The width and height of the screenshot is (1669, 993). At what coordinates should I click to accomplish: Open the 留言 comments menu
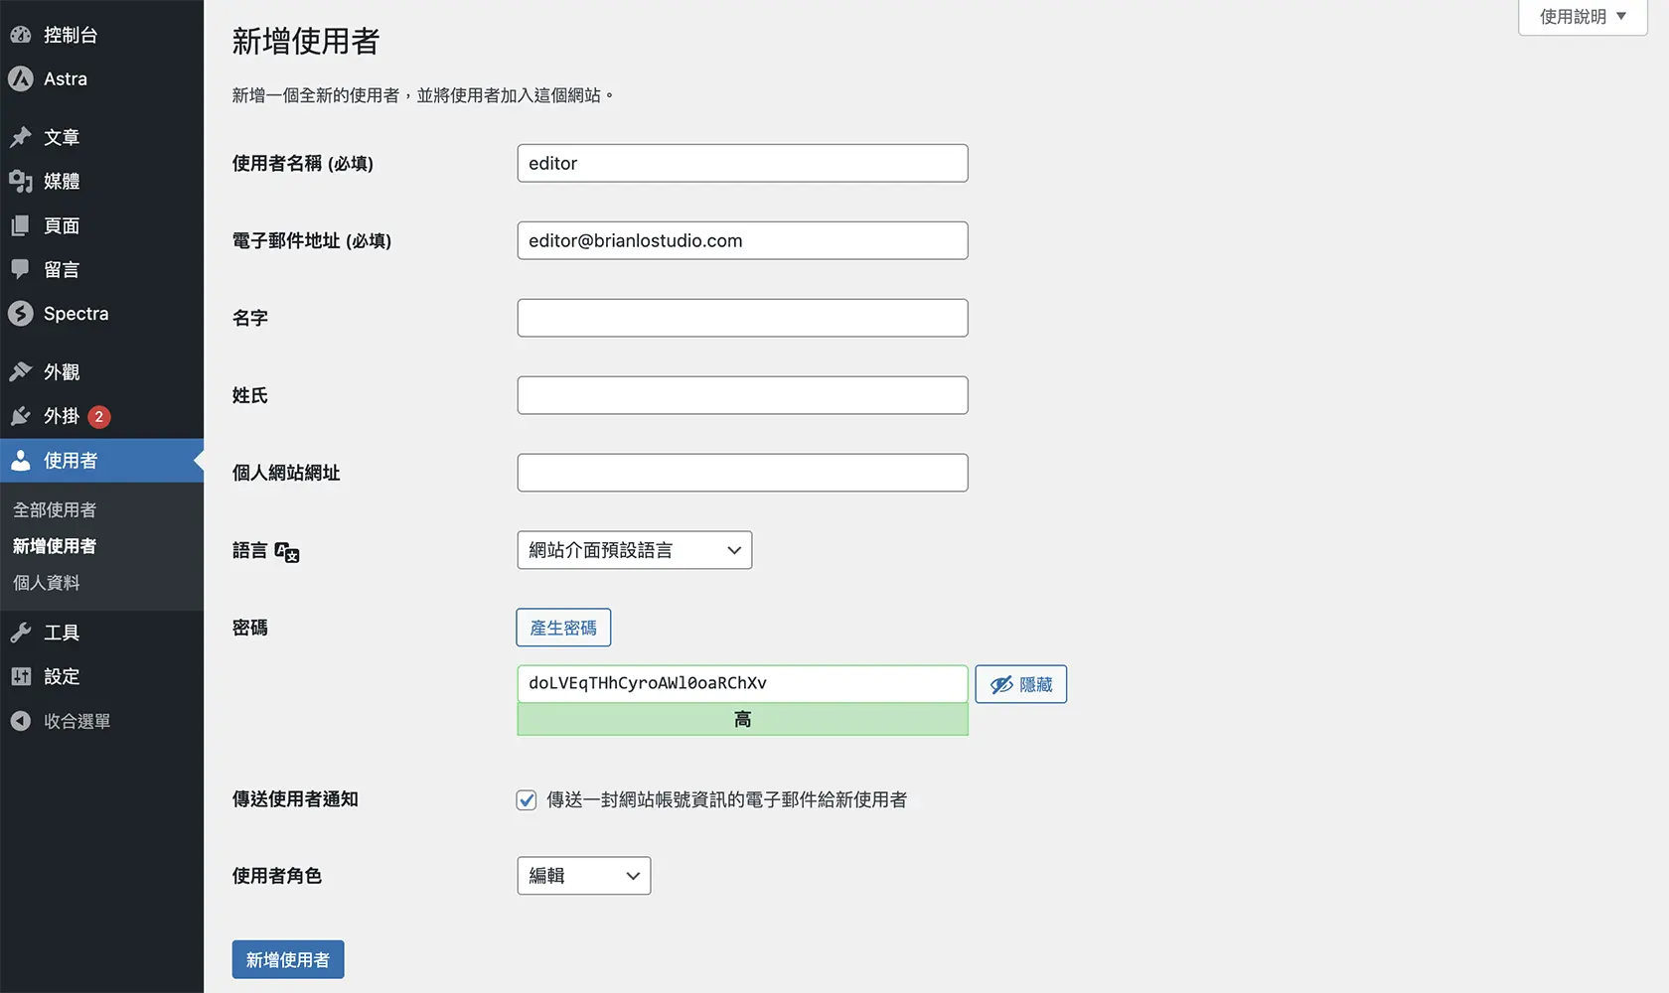pos(101,269)
